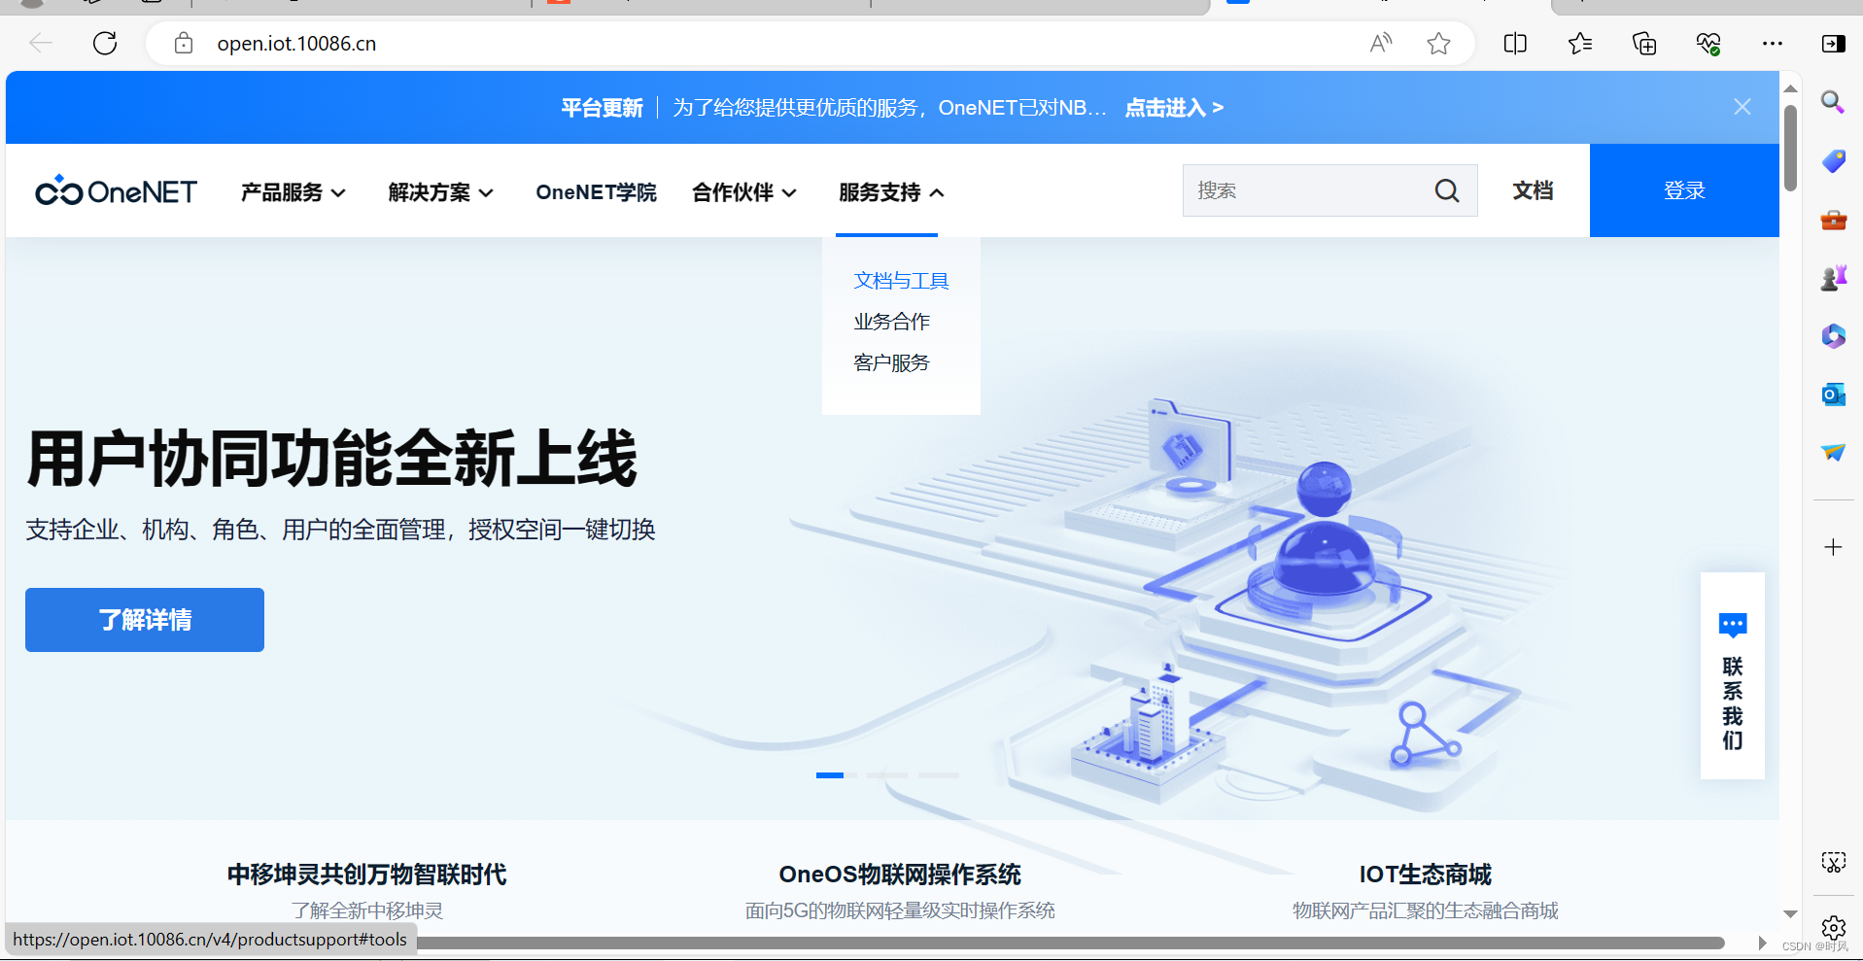The height and width of the screenshot is (961, 1863).
Task: Open split screen icon
Action: pos(1515,43)
